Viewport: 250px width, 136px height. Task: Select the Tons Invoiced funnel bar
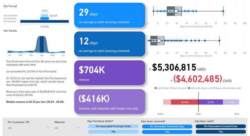(45, 21)
